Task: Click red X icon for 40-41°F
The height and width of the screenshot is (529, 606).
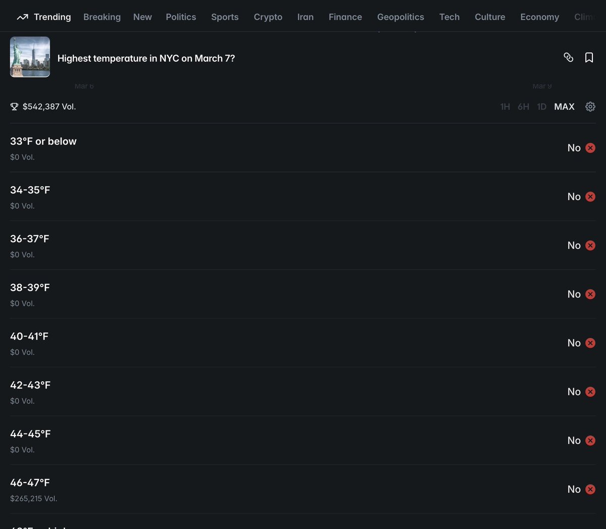Action: pyautogui.click(x=590, y=343)
